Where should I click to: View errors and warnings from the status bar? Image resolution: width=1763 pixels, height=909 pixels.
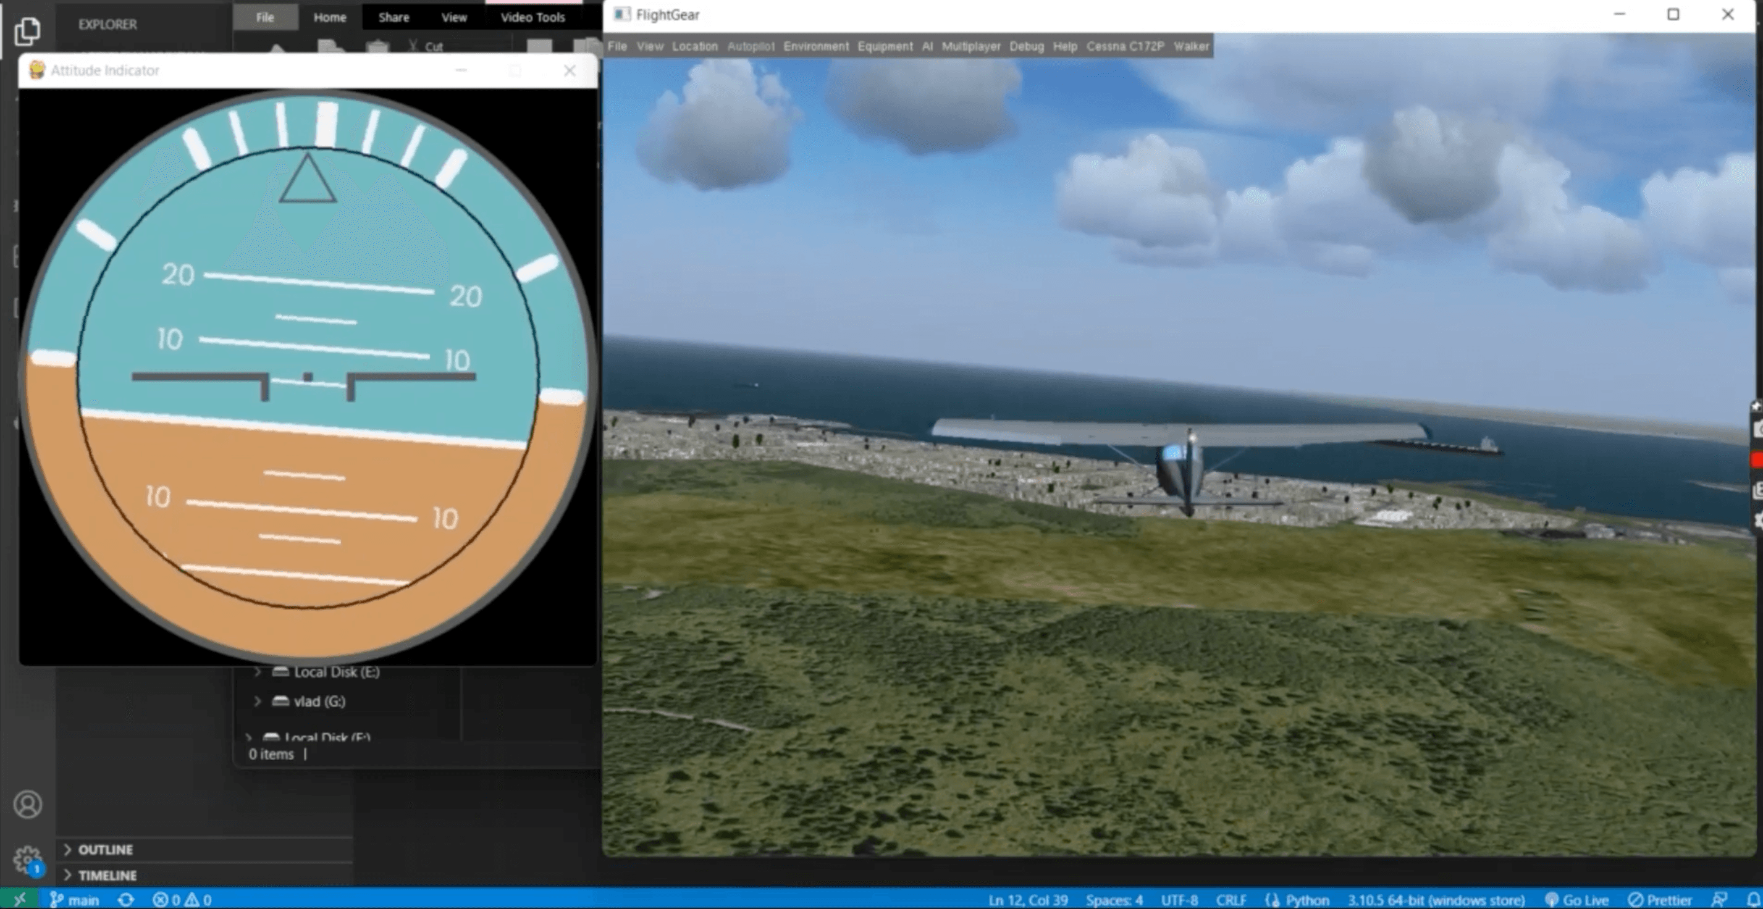(182, 900)
